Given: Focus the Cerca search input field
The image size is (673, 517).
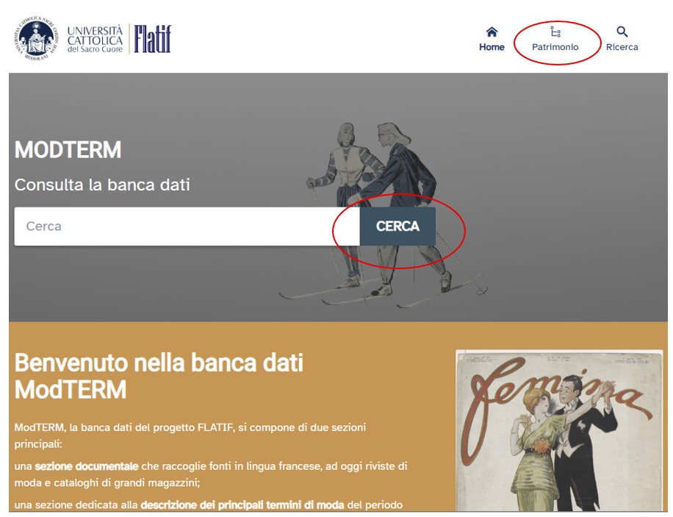Looking at the screenshot, I should click(187, 227).
